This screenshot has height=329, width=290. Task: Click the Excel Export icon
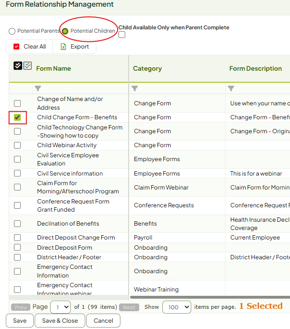coord(63,47)
